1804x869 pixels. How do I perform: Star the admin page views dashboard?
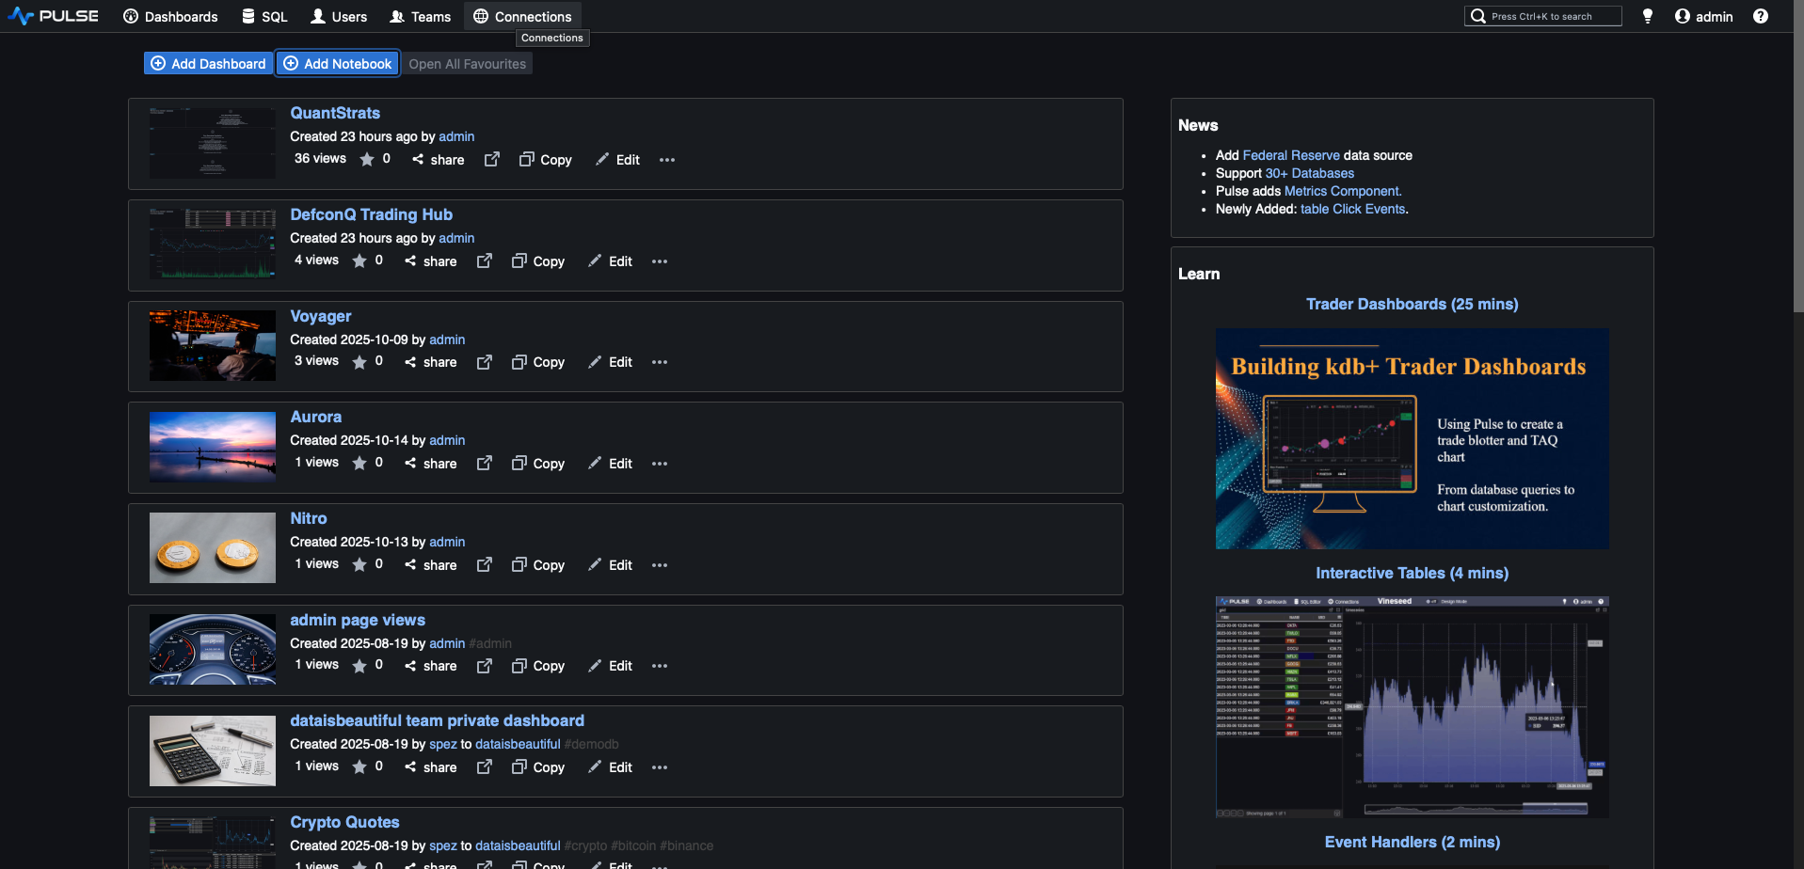pos(359,665)
